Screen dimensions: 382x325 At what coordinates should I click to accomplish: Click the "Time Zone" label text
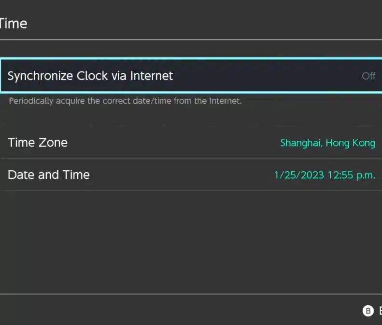38,143
